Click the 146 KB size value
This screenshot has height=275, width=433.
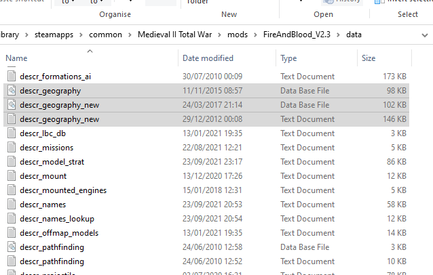click(394, 119)
